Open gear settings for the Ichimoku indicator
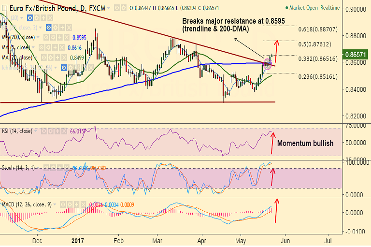This screenshot has width=371, height=247. click(71, 68)
